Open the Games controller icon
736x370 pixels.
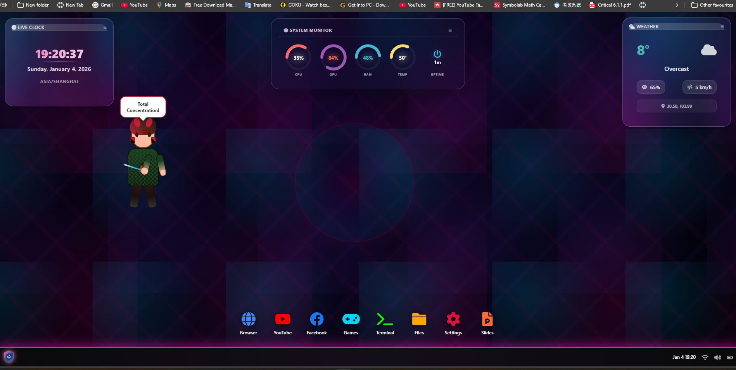[x=351, y=320]
